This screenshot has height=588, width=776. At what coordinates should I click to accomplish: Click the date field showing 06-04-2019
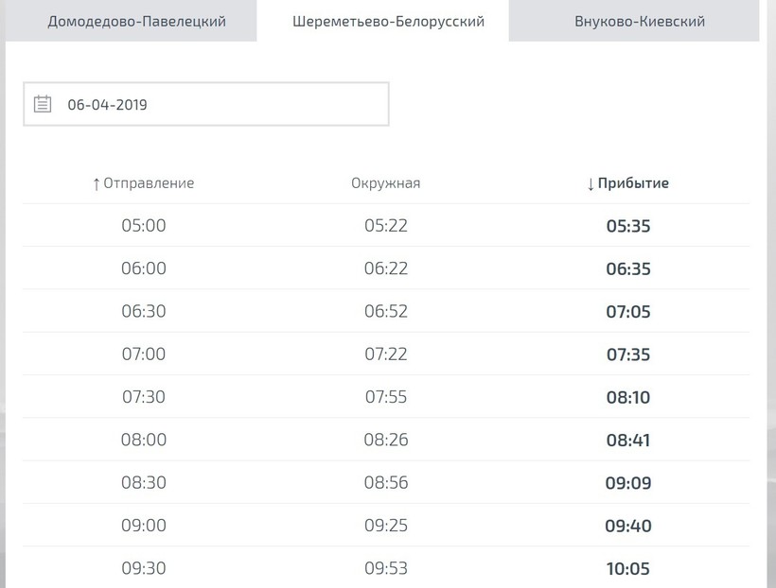coord(205,104)
